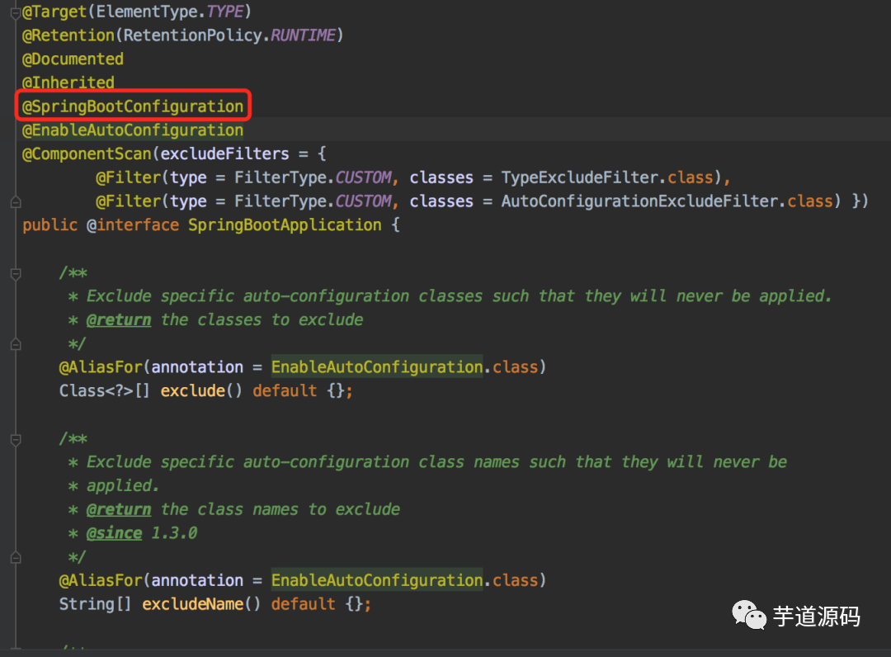Click the RUNTIME retention policy constant
This screenshot has width=891, height=657.
pos(303,35)
